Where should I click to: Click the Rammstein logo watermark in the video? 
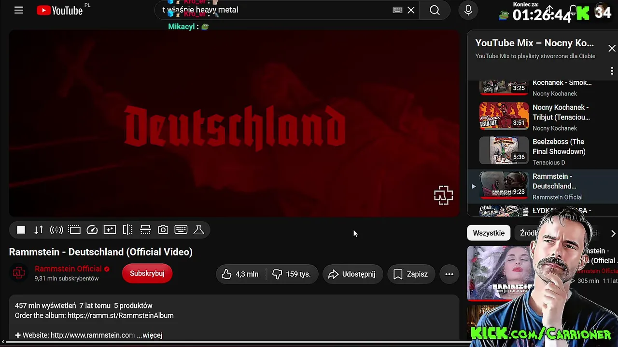click(443, 195)
